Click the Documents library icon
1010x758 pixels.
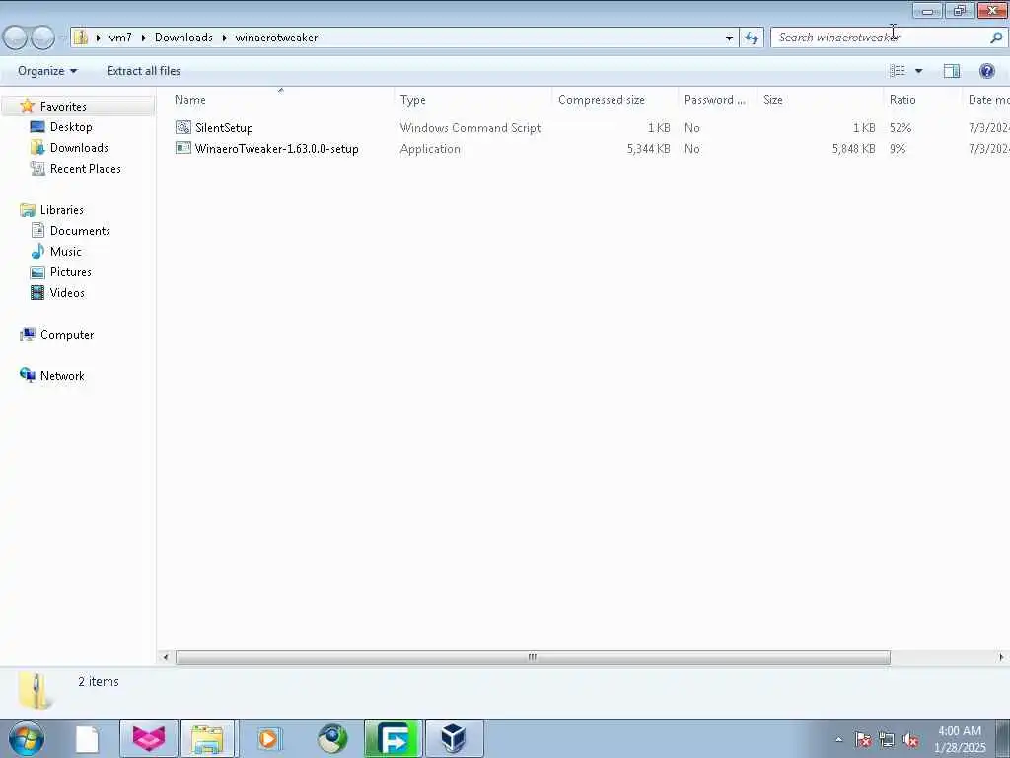pyautogui.click(x=37, y=231)
